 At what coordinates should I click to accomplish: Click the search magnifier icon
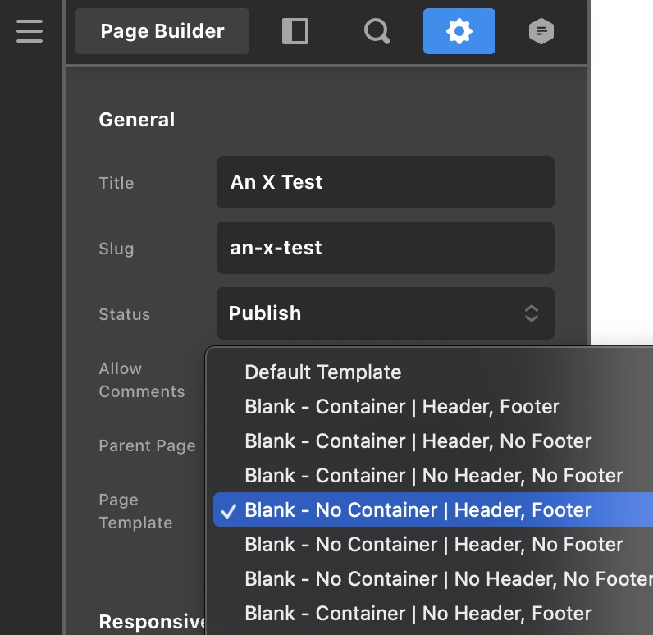pyautogui.click(x=377, y=31)
